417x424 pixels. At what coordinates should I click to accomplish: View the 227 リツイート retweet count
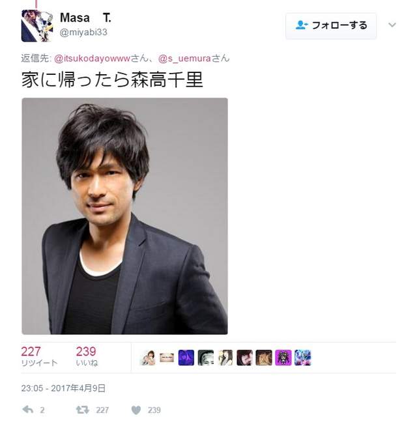40,356
